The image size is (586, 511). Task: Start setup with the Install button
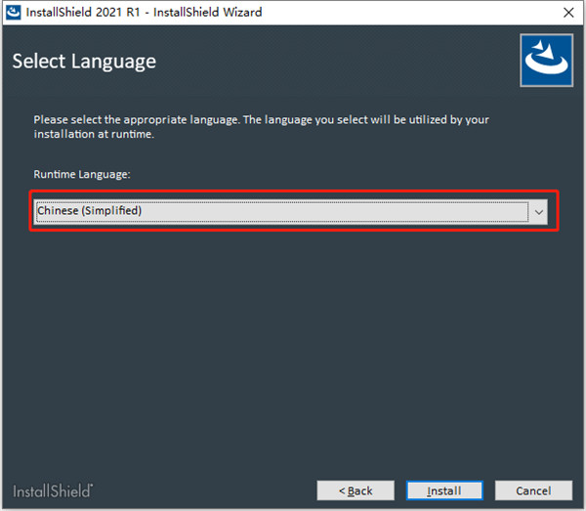pos(444,490)
